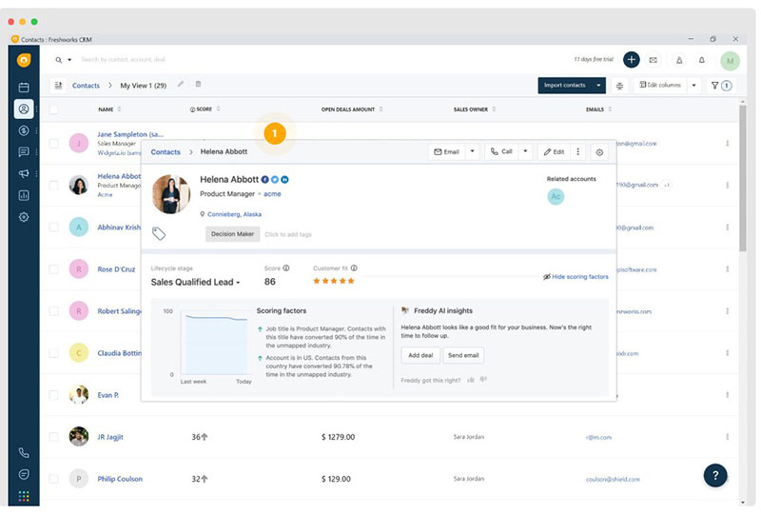Screen dimensions: 761x515
Task: Click Contacts breadcrumb in the list header
Action: point(86,86)
